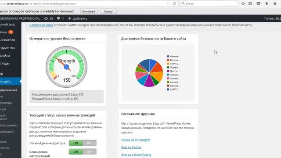Open the comments bubble icon showing 0

[x=58, y=18]
